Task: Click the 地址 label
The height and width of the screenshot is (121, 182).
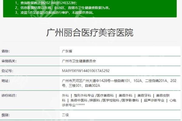Action: [5, 81]
